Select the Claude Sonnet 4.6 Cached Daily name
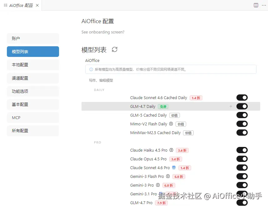 point(159,98)
